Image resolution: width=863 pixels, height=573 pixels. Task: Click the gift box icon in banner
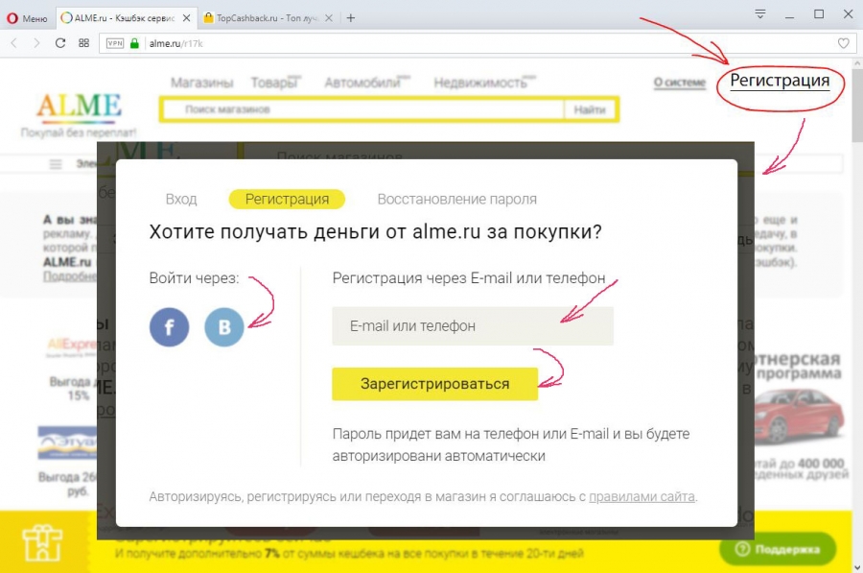[42, 542]
